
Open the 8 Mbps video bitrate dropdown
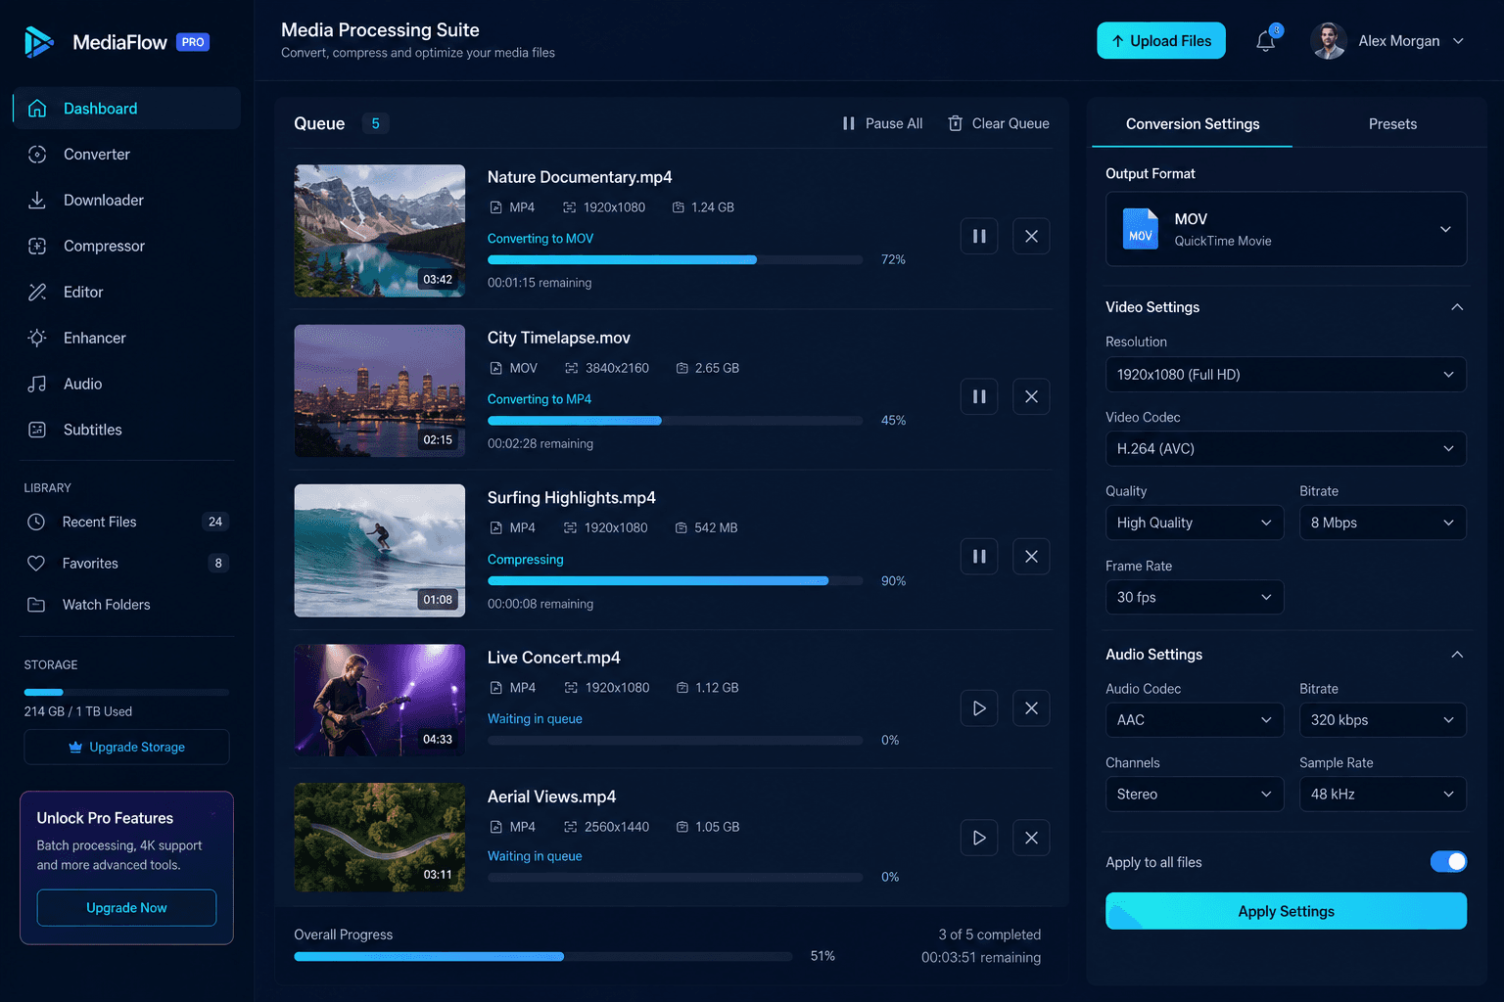click(x=1383, y=523)
